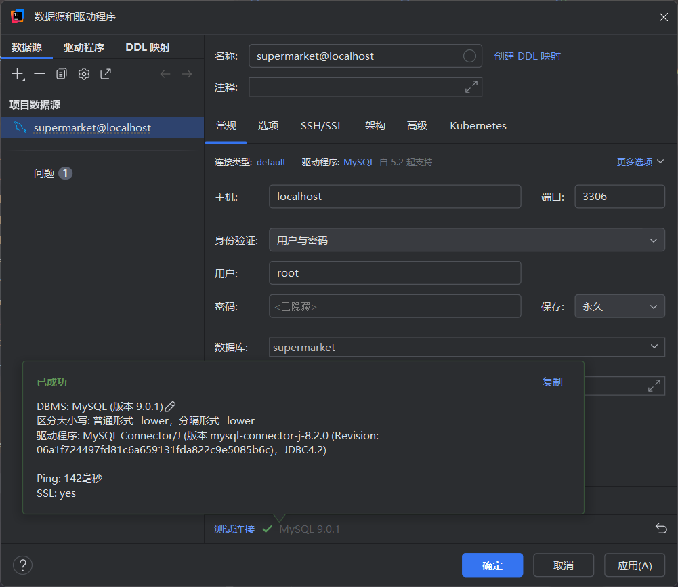Image resolution: width=678 pixels, height=587 pixels.
Task: Open the Kubernetes tab
Action: [478, 126]
